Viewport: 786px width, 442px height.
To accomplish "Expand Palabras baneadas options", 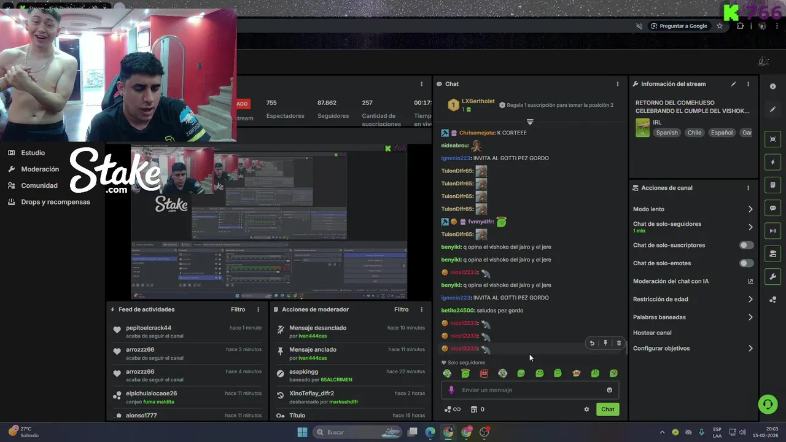I will 750,317.
